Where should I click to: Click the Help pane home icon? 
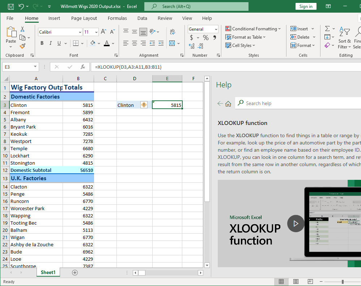coord(228,104)
